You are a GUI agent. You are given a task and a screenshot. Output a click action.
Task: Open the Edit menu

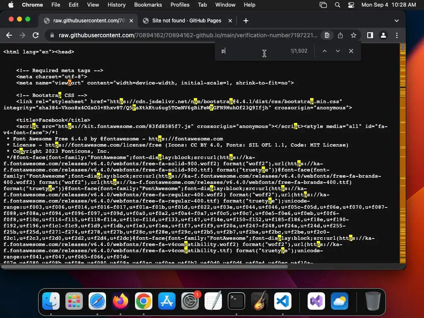click(73, 5)
